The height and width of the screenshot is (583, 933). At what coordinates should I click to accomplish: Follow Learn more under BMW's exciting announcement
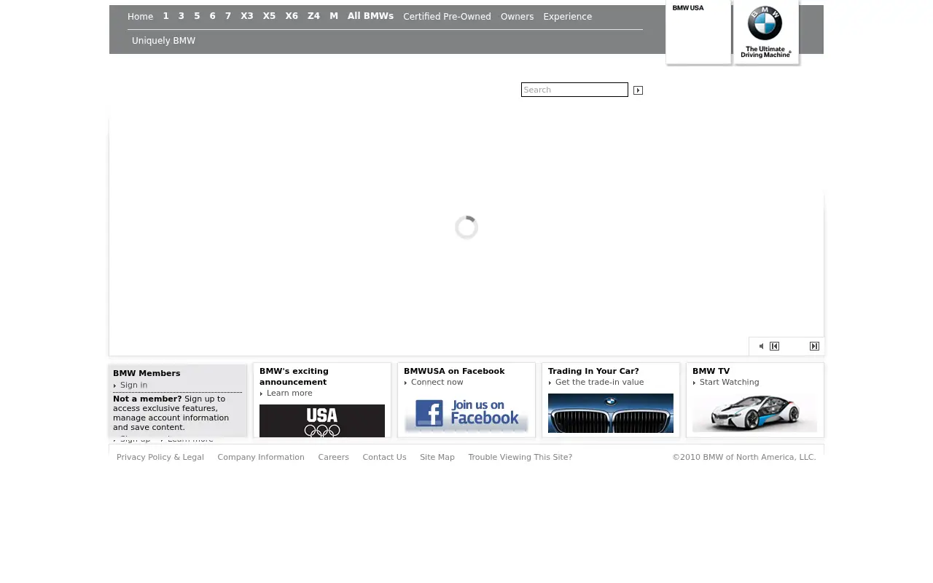click(x=289, y=394)
